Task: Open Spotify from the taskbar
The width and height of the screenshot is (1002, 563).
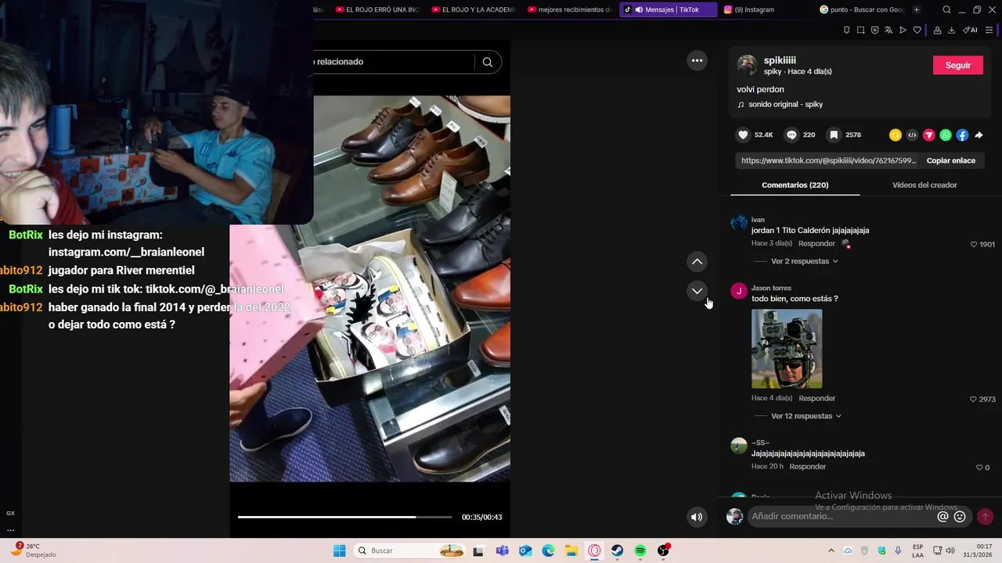Action: (x=640, y=550)
